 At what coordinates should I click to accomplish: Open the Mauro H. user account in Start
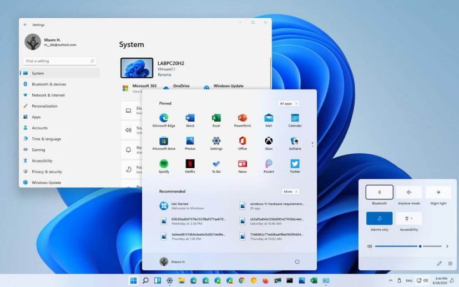tap(173, 261)
